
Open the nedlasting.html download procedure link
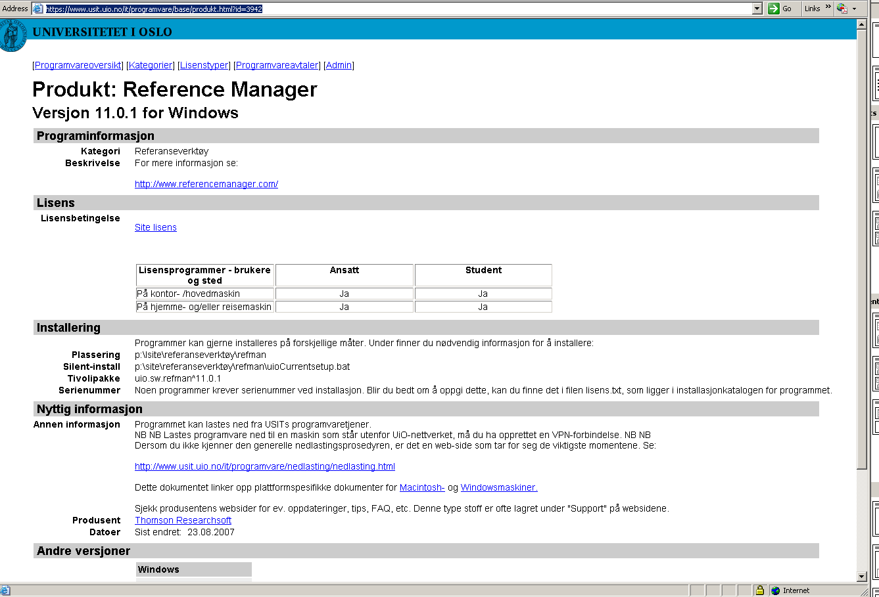[265, 466]
